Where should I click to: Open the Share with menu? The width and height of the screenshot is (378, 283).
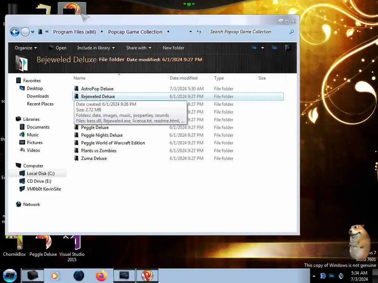click(139, 48)
